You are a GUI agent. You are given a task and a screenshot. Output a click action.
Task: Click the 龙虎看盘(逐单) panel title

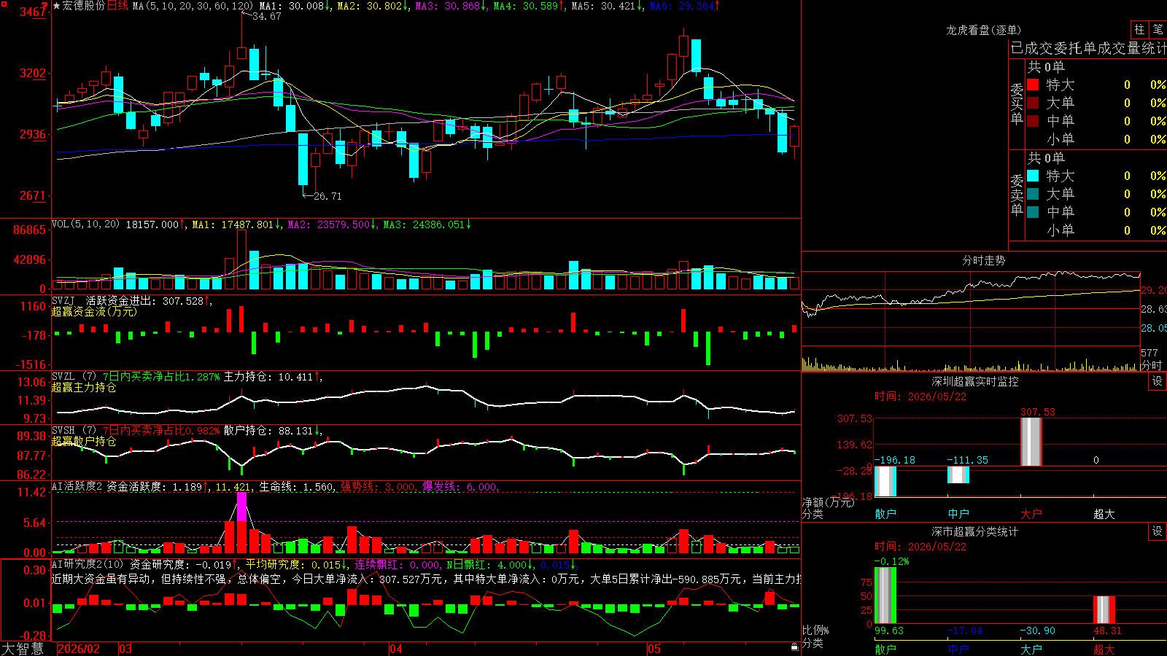coord(983,30)
